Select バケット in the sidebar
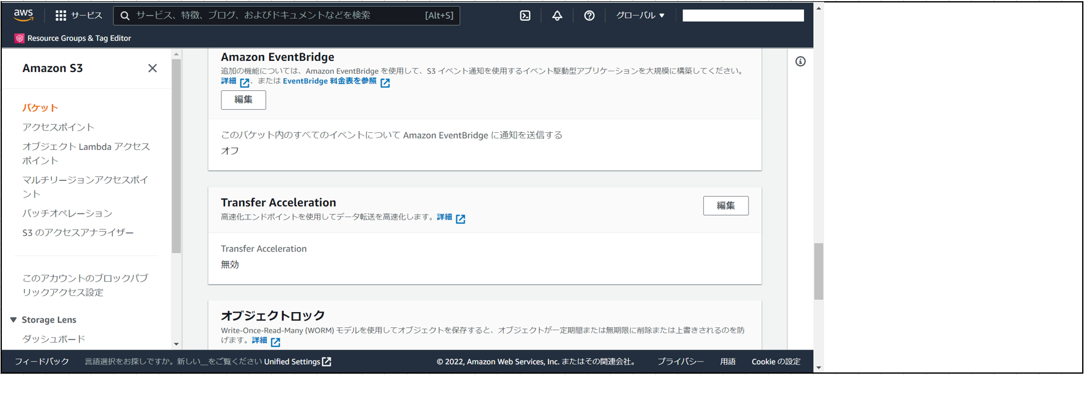 tap(40, 108)
